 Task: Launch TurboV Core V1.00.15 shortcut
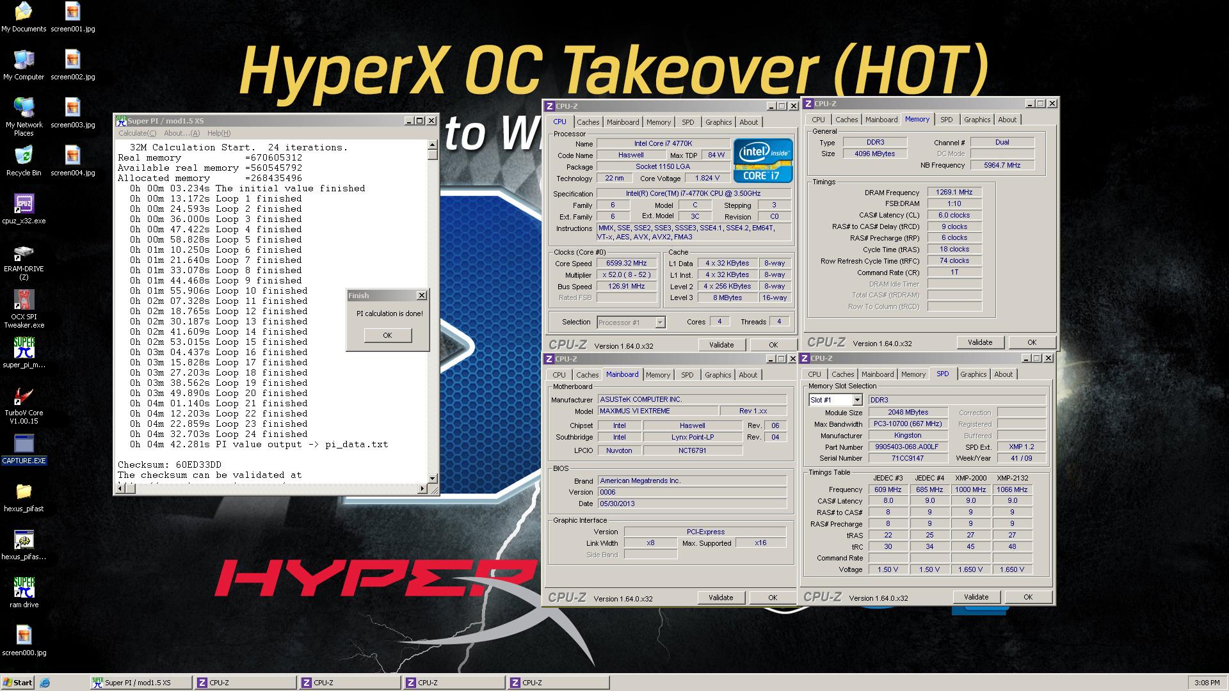pos(24,406)
